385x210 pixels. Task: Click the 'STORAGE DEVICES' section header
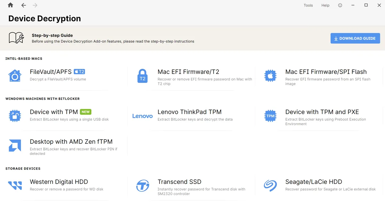click(x=23, y=168)
